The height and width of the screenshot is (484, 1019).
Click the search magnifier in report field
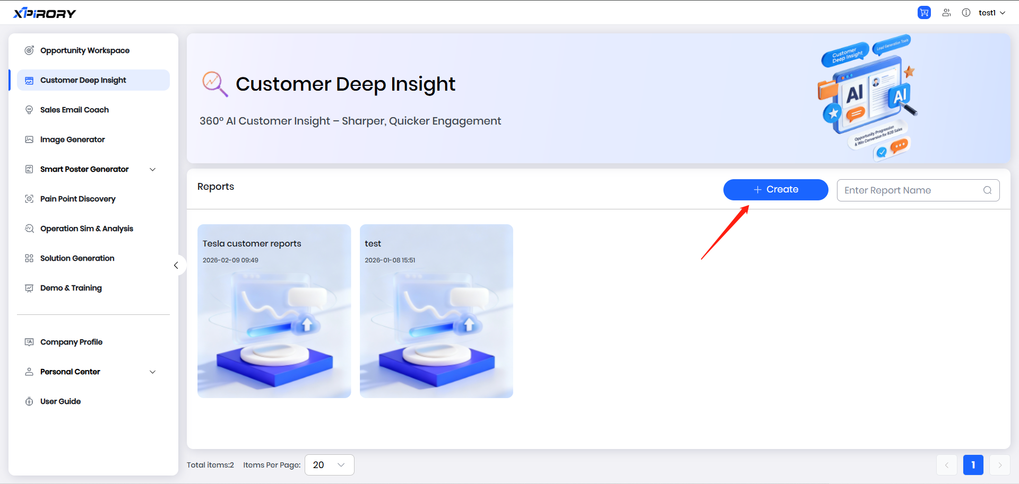(987, 190)
